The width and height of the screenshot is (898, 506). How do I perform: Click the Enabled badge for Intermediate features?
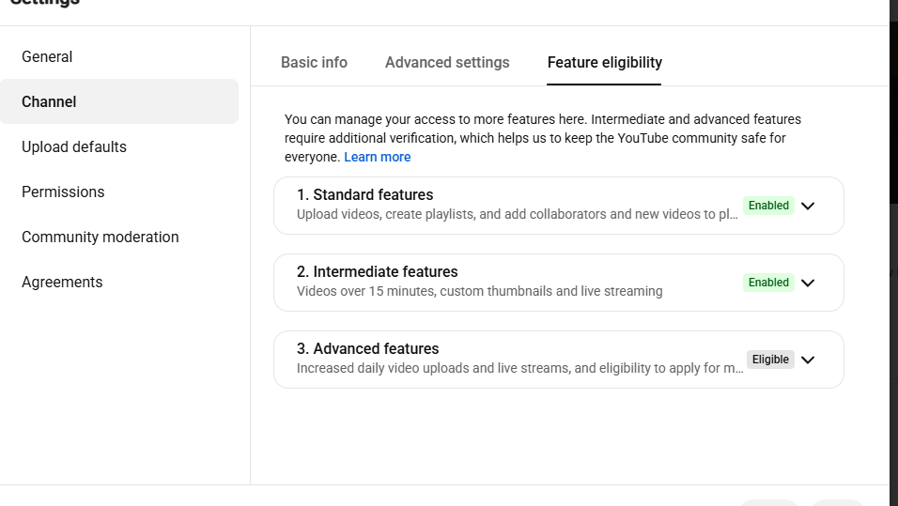coord(768,283)
